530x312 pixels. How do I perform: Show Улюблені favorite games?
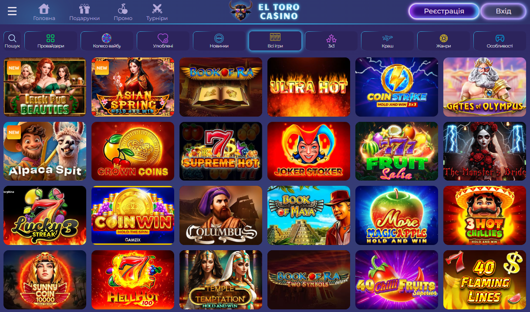point(163,41)
